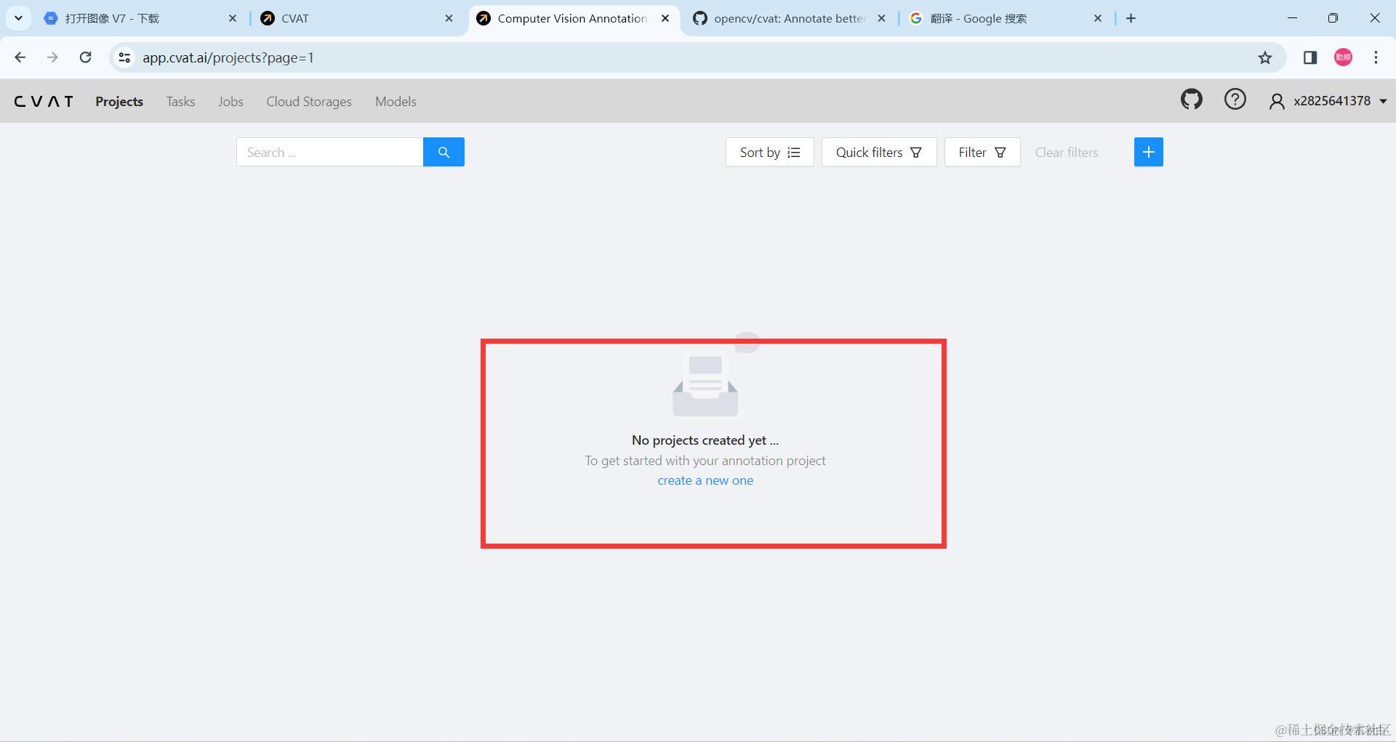Switch to the Tasks page
The height and width of the screenshot is (742, 1396).
tap(180, 102)
